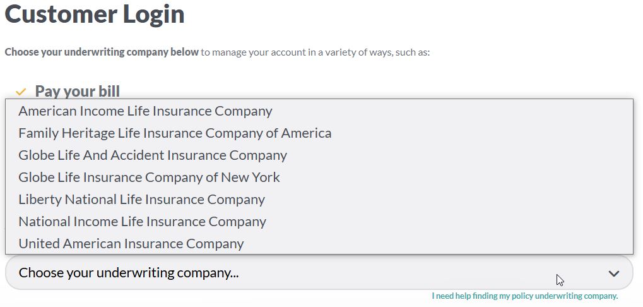The width and height of the screenshot is (643, 307).
Task: Select National Income Life Insurance Company
Action: tap(142, 222)
